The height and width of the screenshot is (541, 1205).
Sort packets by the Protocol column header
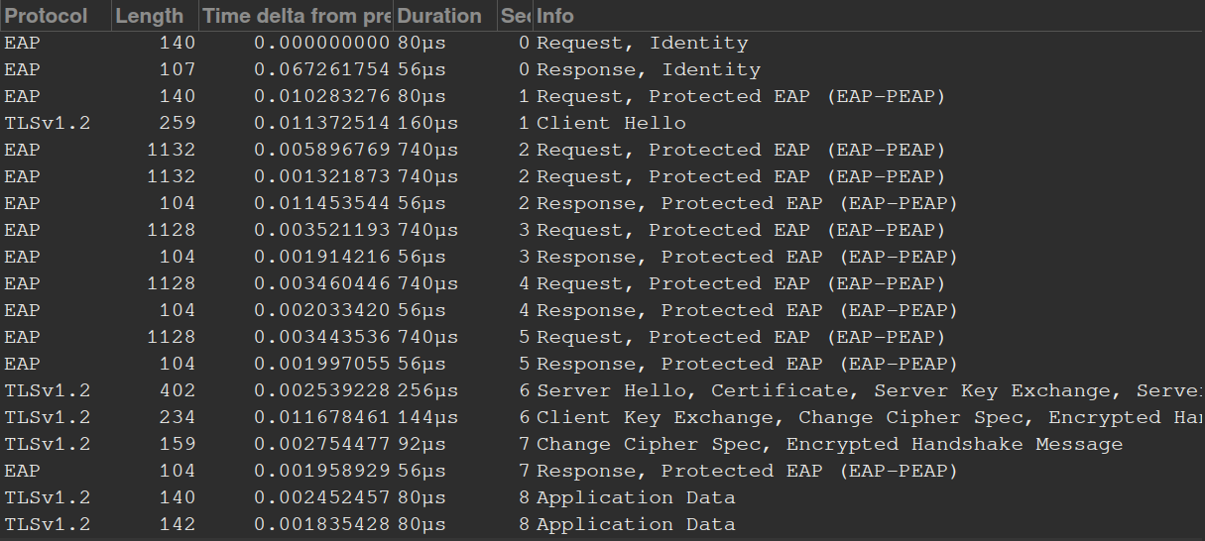pyautogui.click(x=47, y=16)
